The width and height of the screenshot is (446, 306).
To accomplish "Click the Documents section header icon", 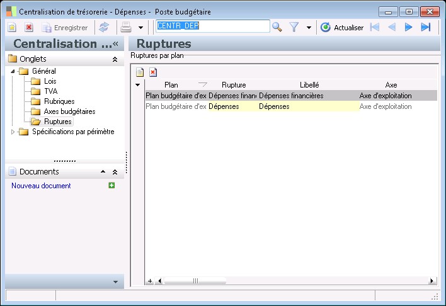I will click(x=13, y=171).
